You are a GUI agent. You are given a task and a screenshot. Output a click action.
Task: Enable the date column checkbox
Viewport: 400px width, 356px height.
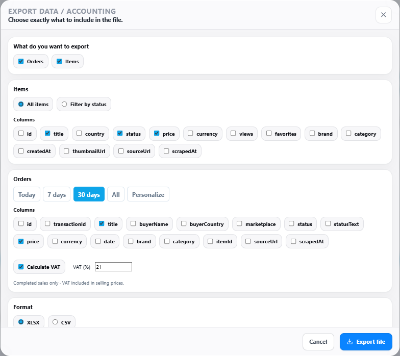(98, 241)
